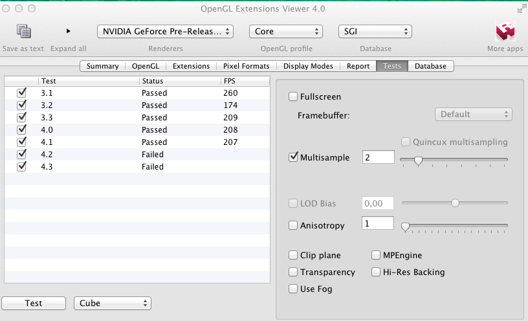The width and height of the screenshot is (528, 321).
Task: Click the Passed status of test 3.1
Action: click(x=154, y=93)
